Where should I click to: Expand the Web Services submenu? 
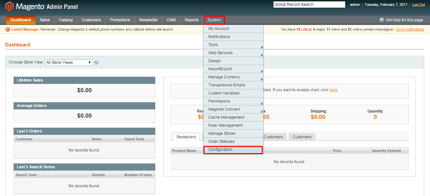pyautogui.click(x=233, y=53)
